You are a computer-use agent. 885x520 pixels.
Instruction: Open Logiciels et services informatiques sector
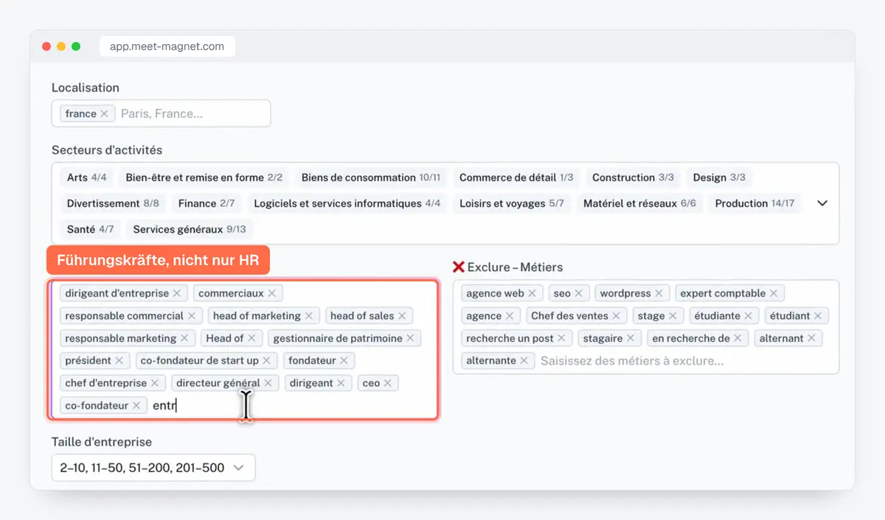(x=347, y=203)
